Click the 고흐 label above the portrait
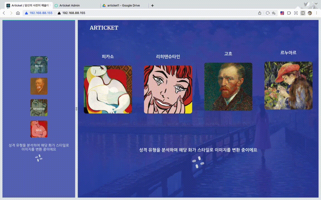The image size is (321, 200). point(228,54)
